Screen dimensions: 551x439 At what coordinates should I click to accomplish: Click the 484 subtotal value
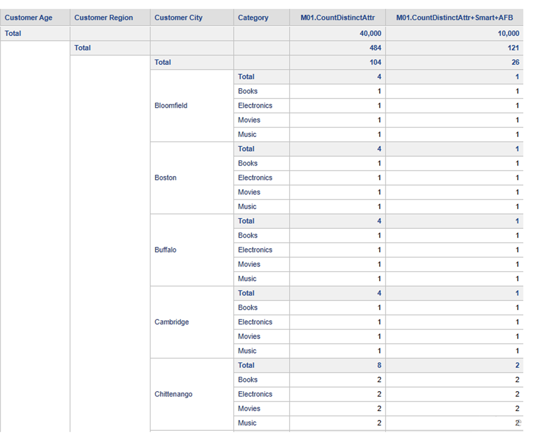click(375, 48)
